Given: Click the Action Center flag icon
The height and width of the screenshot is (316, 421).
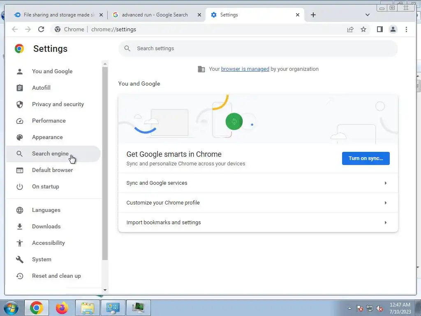Looking at the screenshot, I should tap(359, 309).
